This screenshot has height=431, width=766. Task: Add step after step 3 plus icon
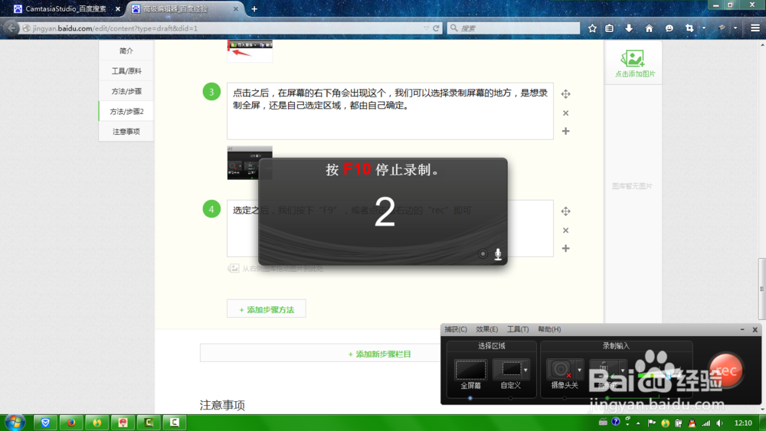point(566,131)
